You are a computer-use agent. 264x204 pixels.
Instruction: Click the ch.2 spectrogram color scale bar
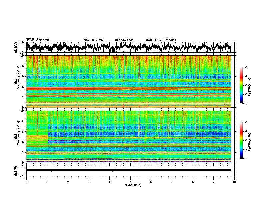tap(241, 140)
